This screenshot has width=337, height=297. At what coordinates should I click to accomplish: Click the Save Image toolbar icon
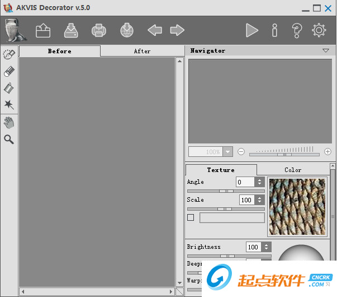71,30
